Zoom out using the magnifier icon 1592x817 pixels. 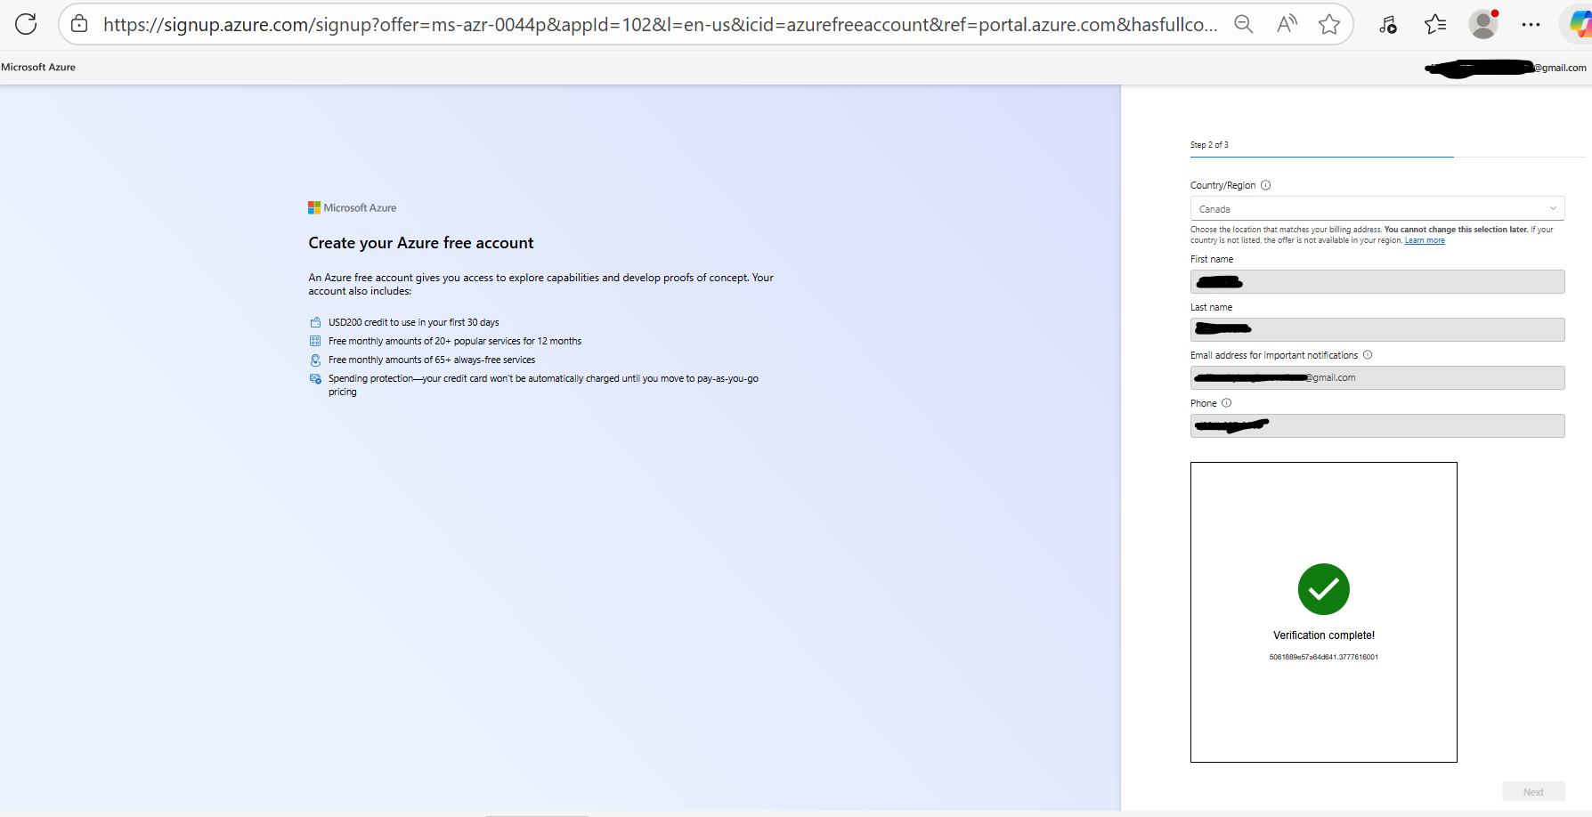coord(1243,24)
